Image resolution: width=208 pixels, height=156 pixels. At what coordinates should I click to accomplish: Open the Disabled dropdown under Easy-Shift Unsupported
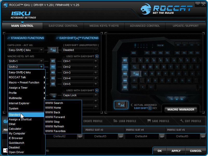pos(80,50)
